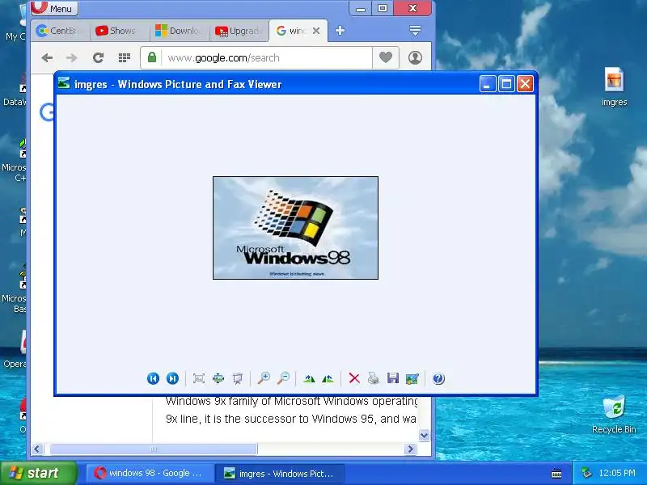Image resolution: width=647 pixels, height=485 pixels.
Task: Click the browser horizontal scrollbar thumb
Action: [x=154, y=449]
